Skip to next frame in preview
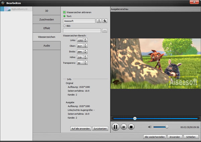This screenshot has width=201, height=142. click(124, 127)
